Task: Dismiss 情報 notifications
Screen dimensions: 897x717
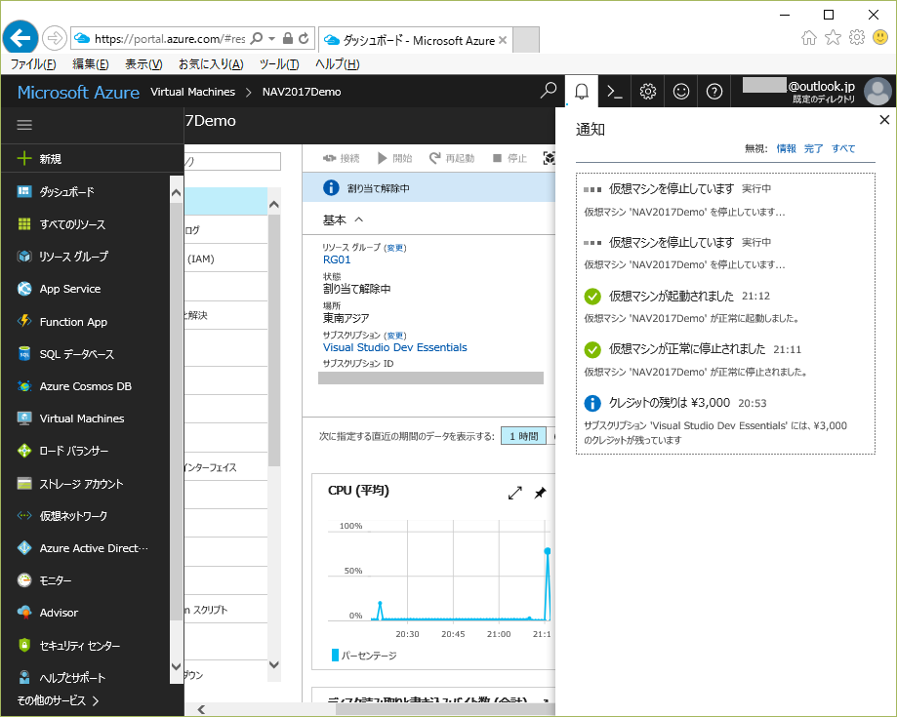Action: 786,148
